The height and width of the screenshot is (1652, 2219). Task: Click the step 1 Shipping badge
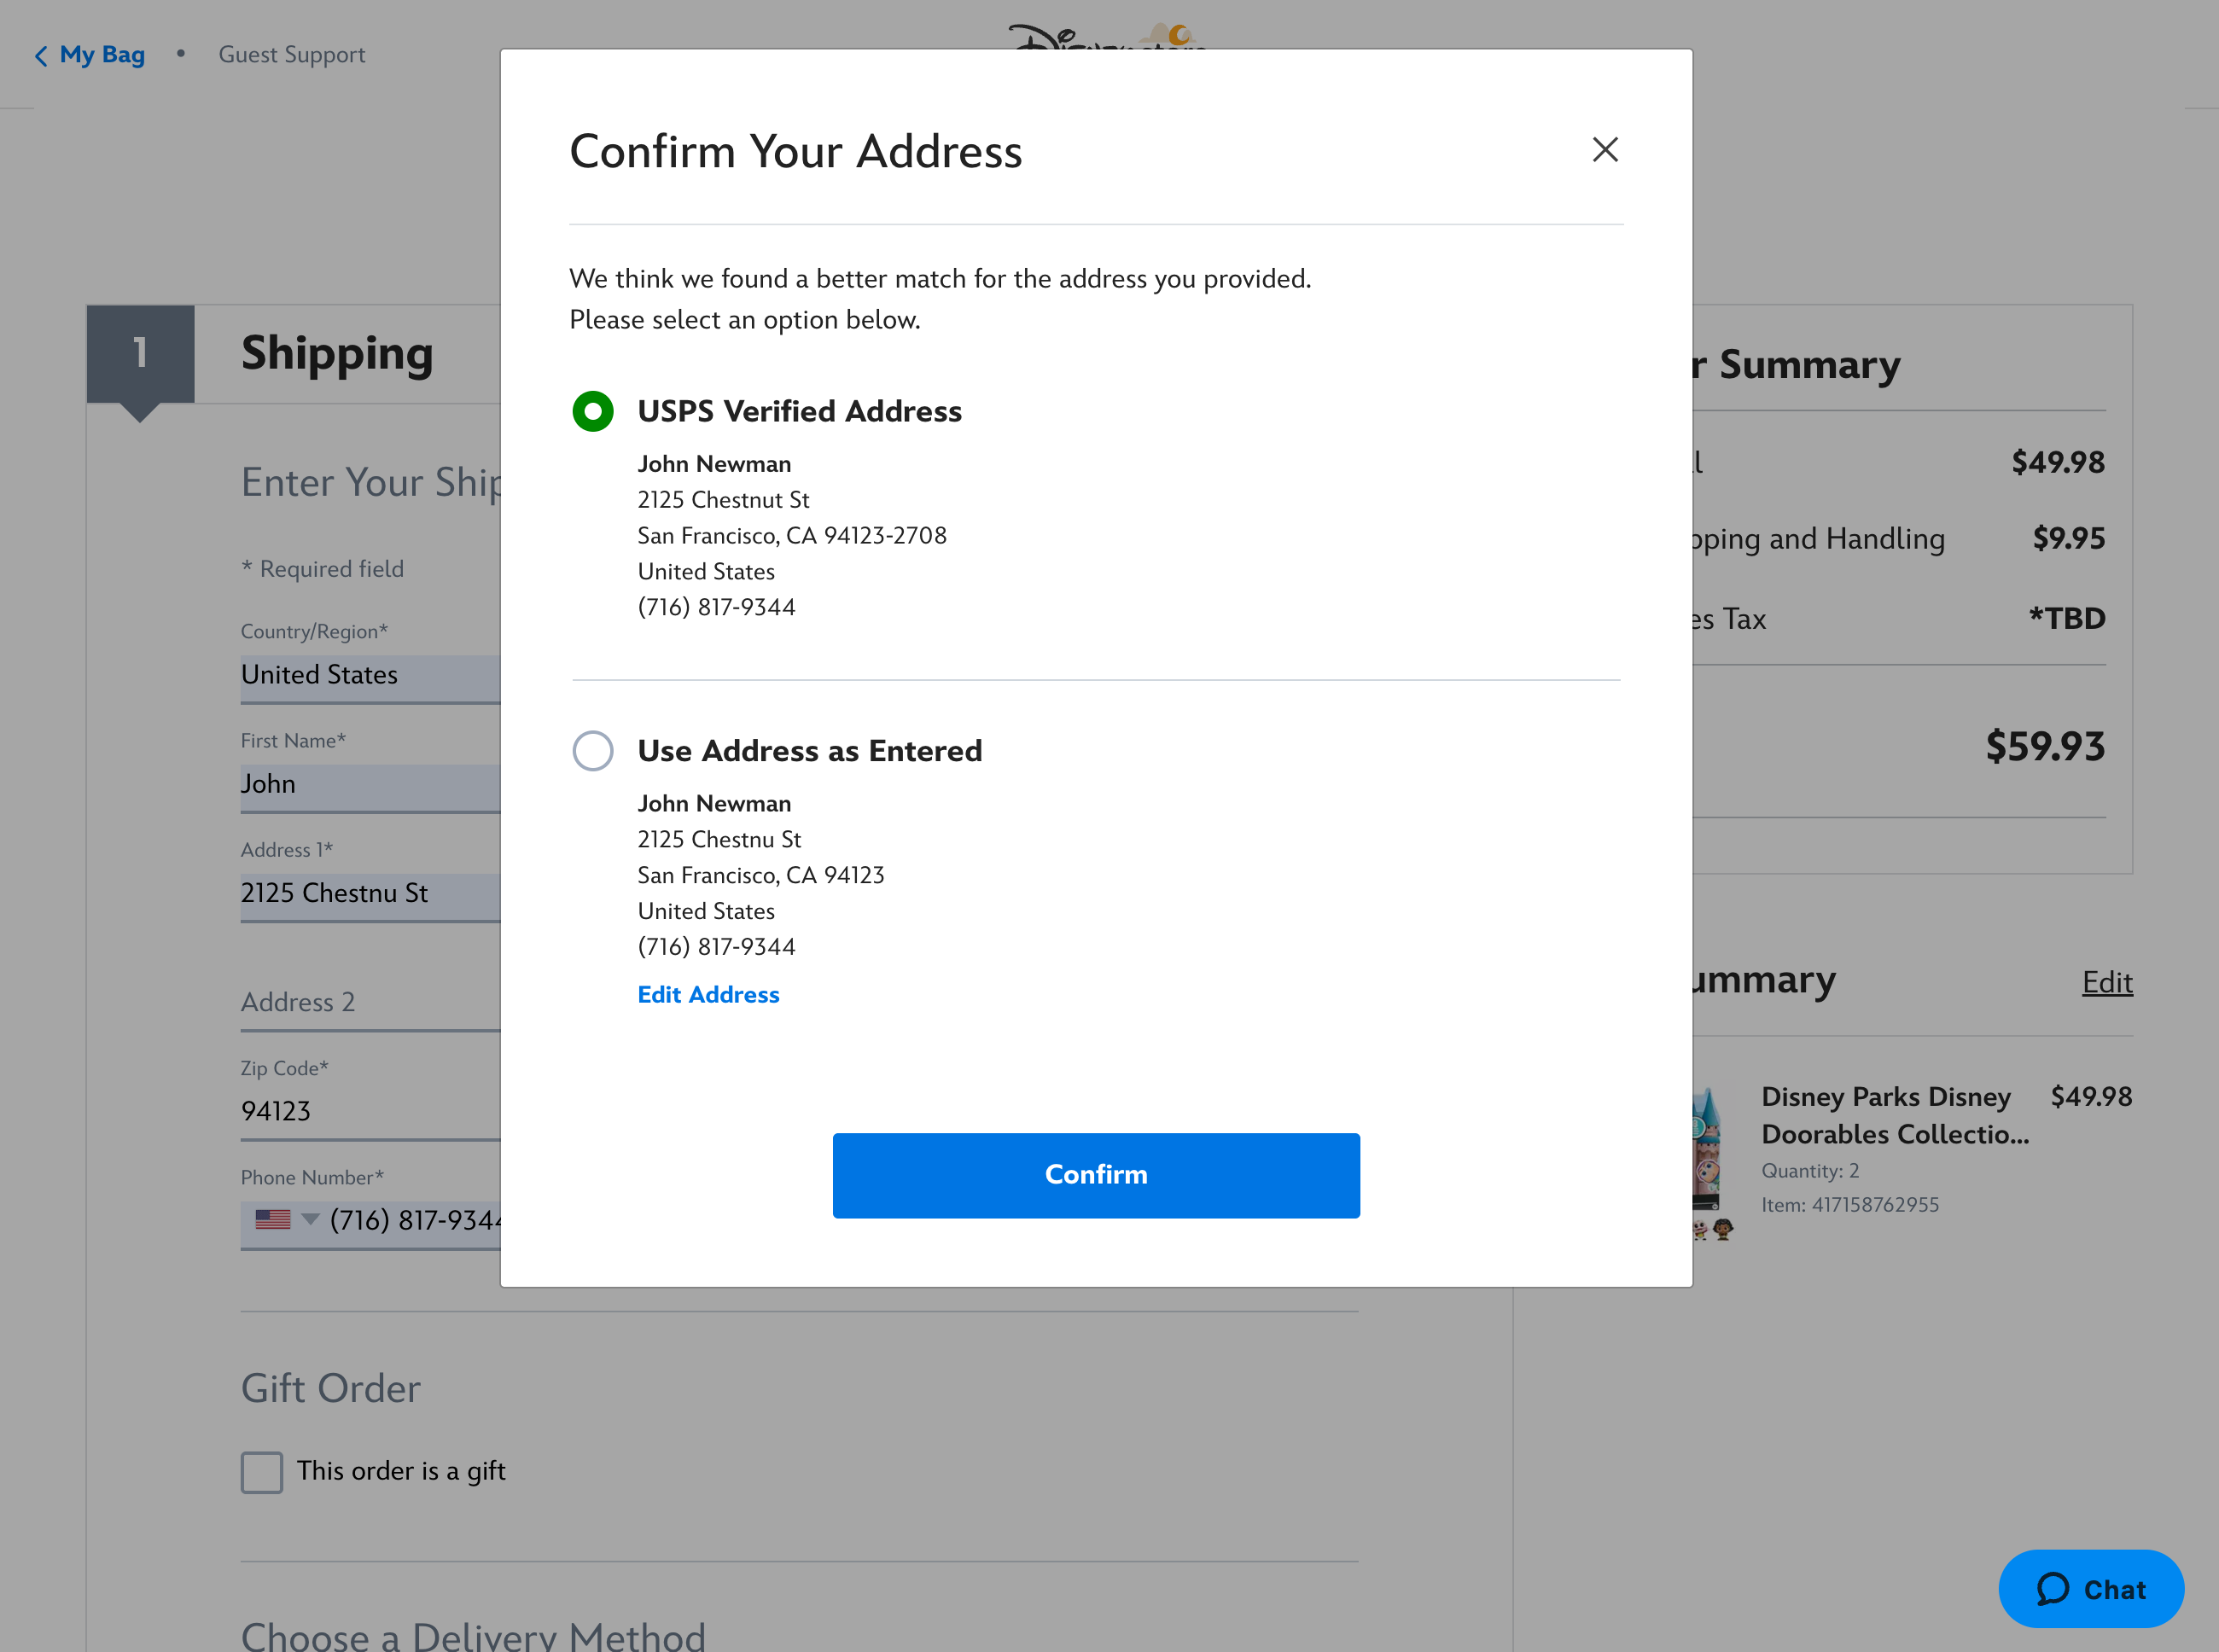(139, 354)
